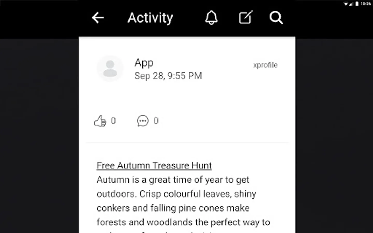The width and height of the screenshot is (373, 233).
Task: Open the Free Autumn Treasure Hunt link
Action: 154,165
